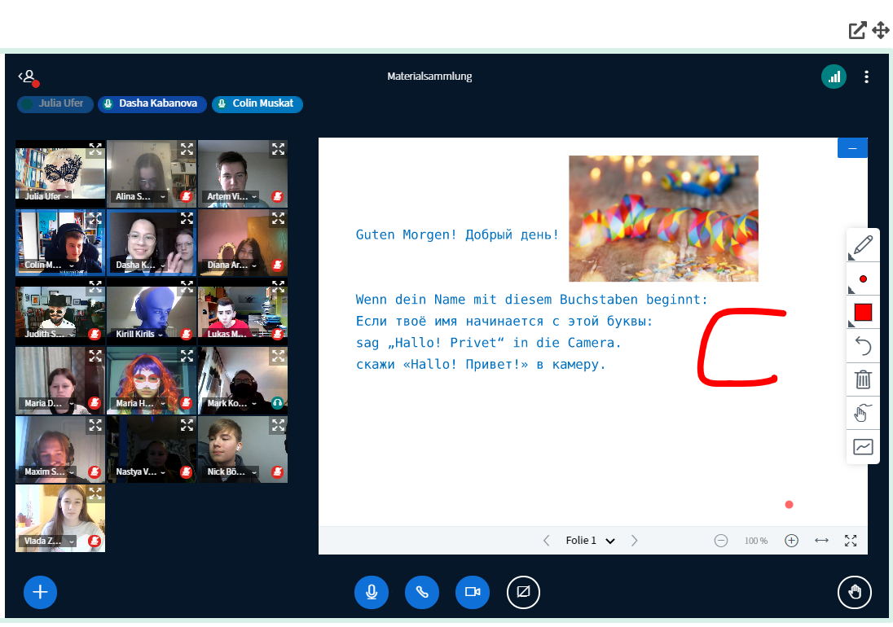Select Maxim S...'s webcam thumbnail
The height and width of the screenshot is (627, 893).
coord(59,449)
